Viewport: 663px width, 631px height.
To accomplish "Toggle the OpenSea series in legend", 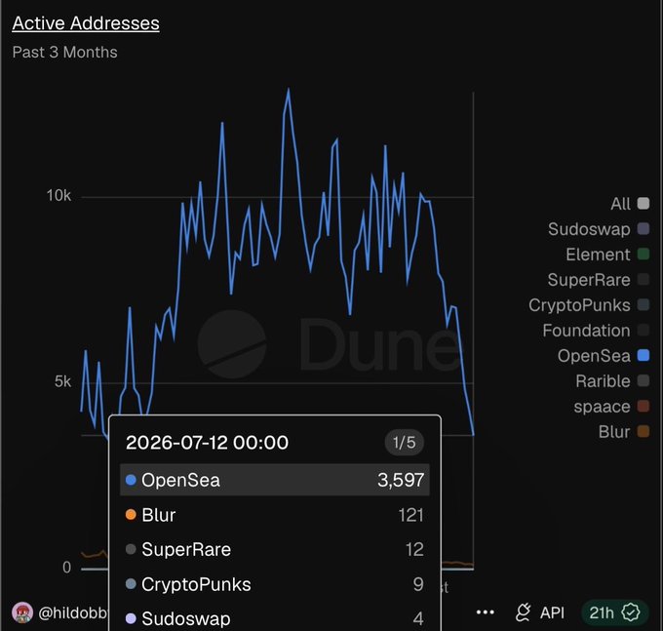I will pos(603,356).
